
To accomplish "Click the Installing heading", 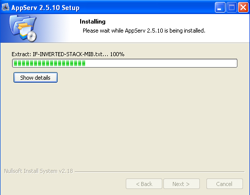I will [x=93, y=22].
